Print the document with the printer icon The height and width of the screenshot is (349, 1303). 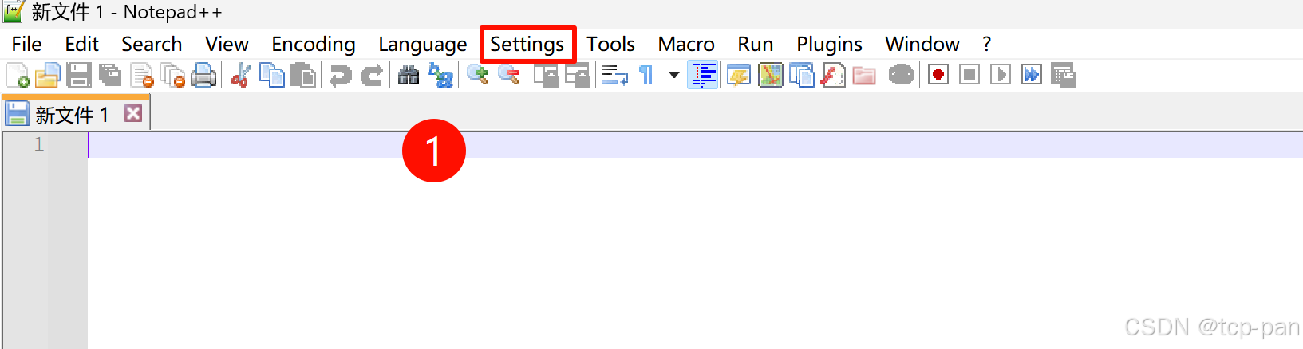pos(204,76)
